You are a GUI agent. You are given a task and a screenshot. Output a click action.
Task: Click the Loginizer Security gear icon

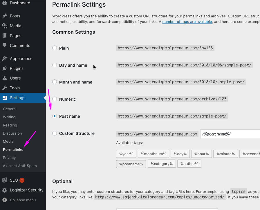(5, 190)
